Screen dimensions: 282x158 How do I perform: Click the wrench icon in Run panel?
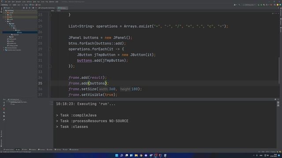[4, 105]
